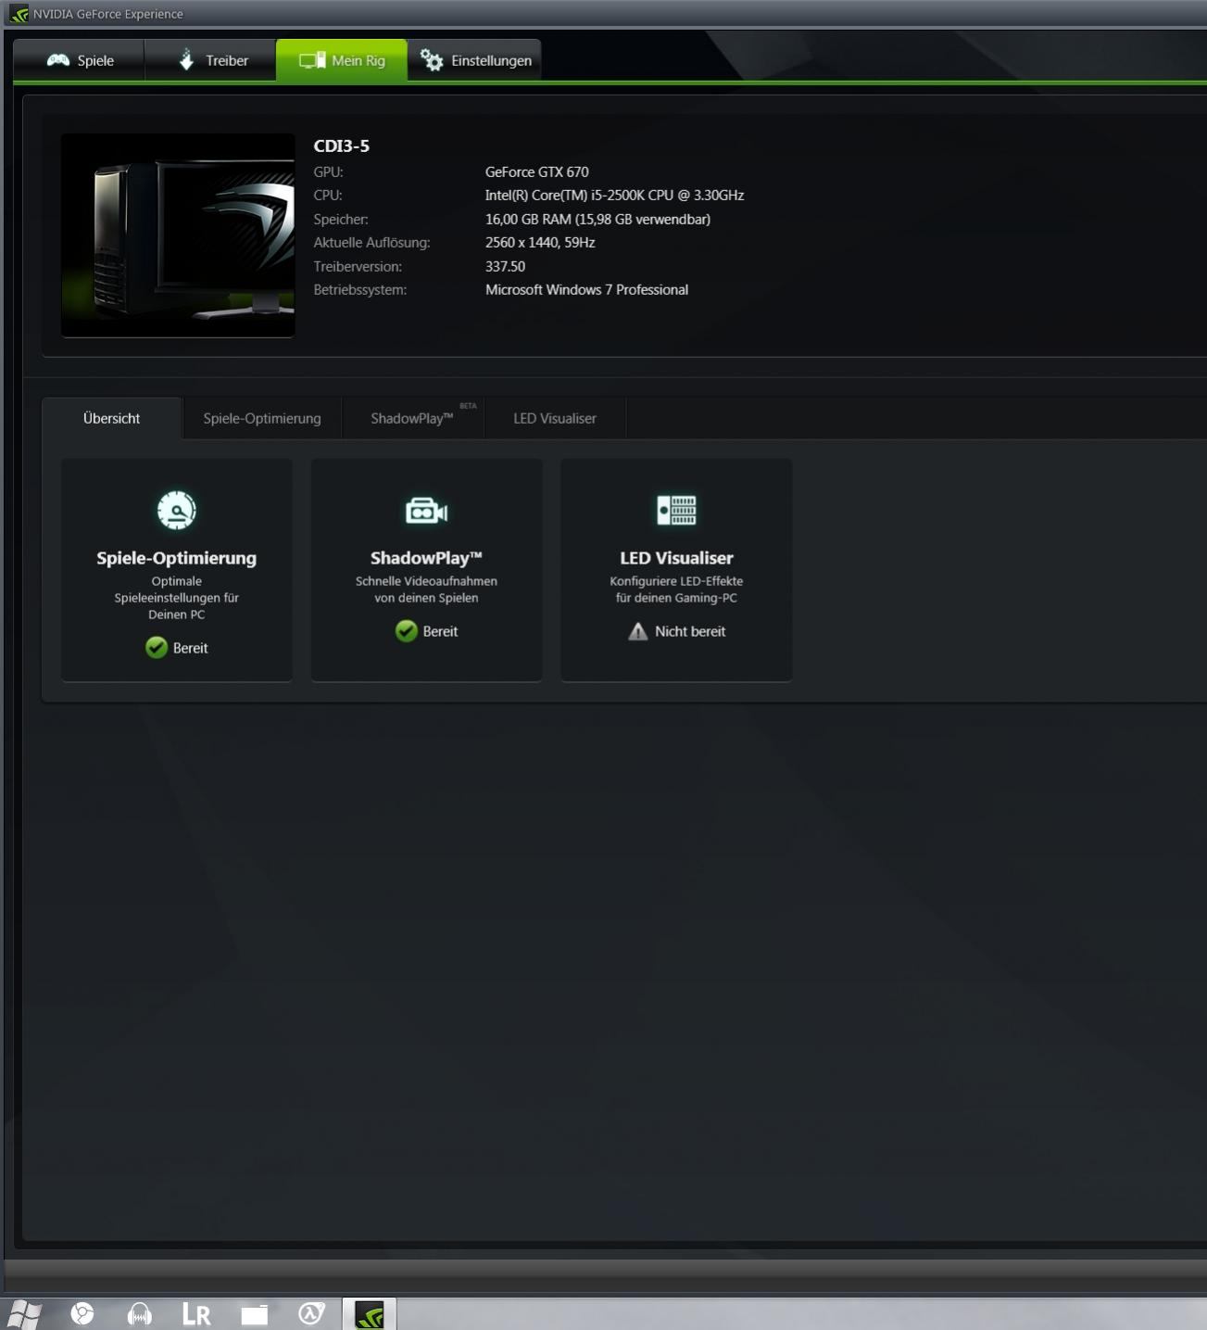This screenshot has width=1207, height=1330.
Task: Open the LED Visualiser sub-tab
Action: click(555, 418)
